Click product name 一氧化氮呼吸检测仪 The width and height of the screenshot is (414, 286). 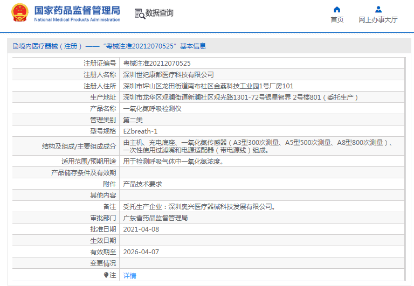coord(154,108)
